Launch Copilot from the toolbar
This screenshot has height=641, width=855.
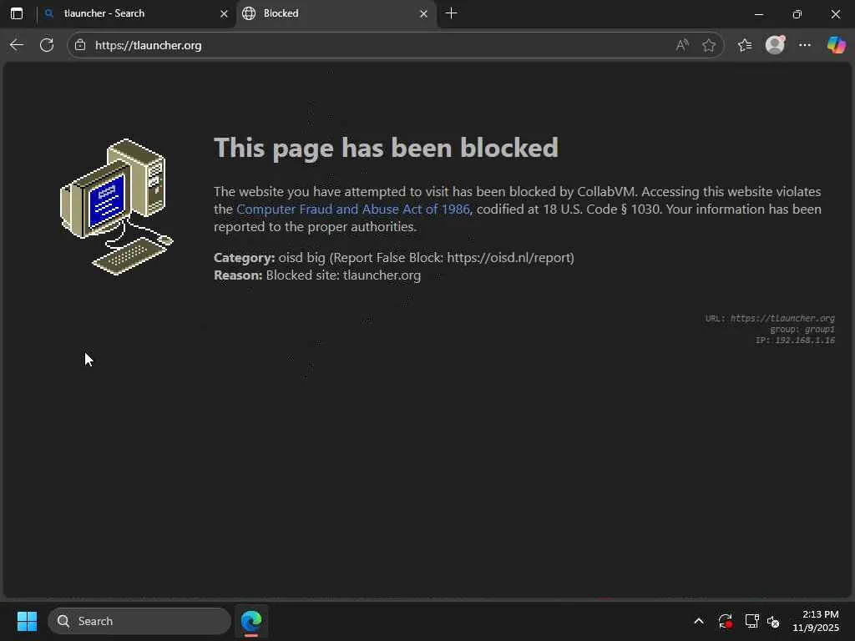tap(836, 45)
